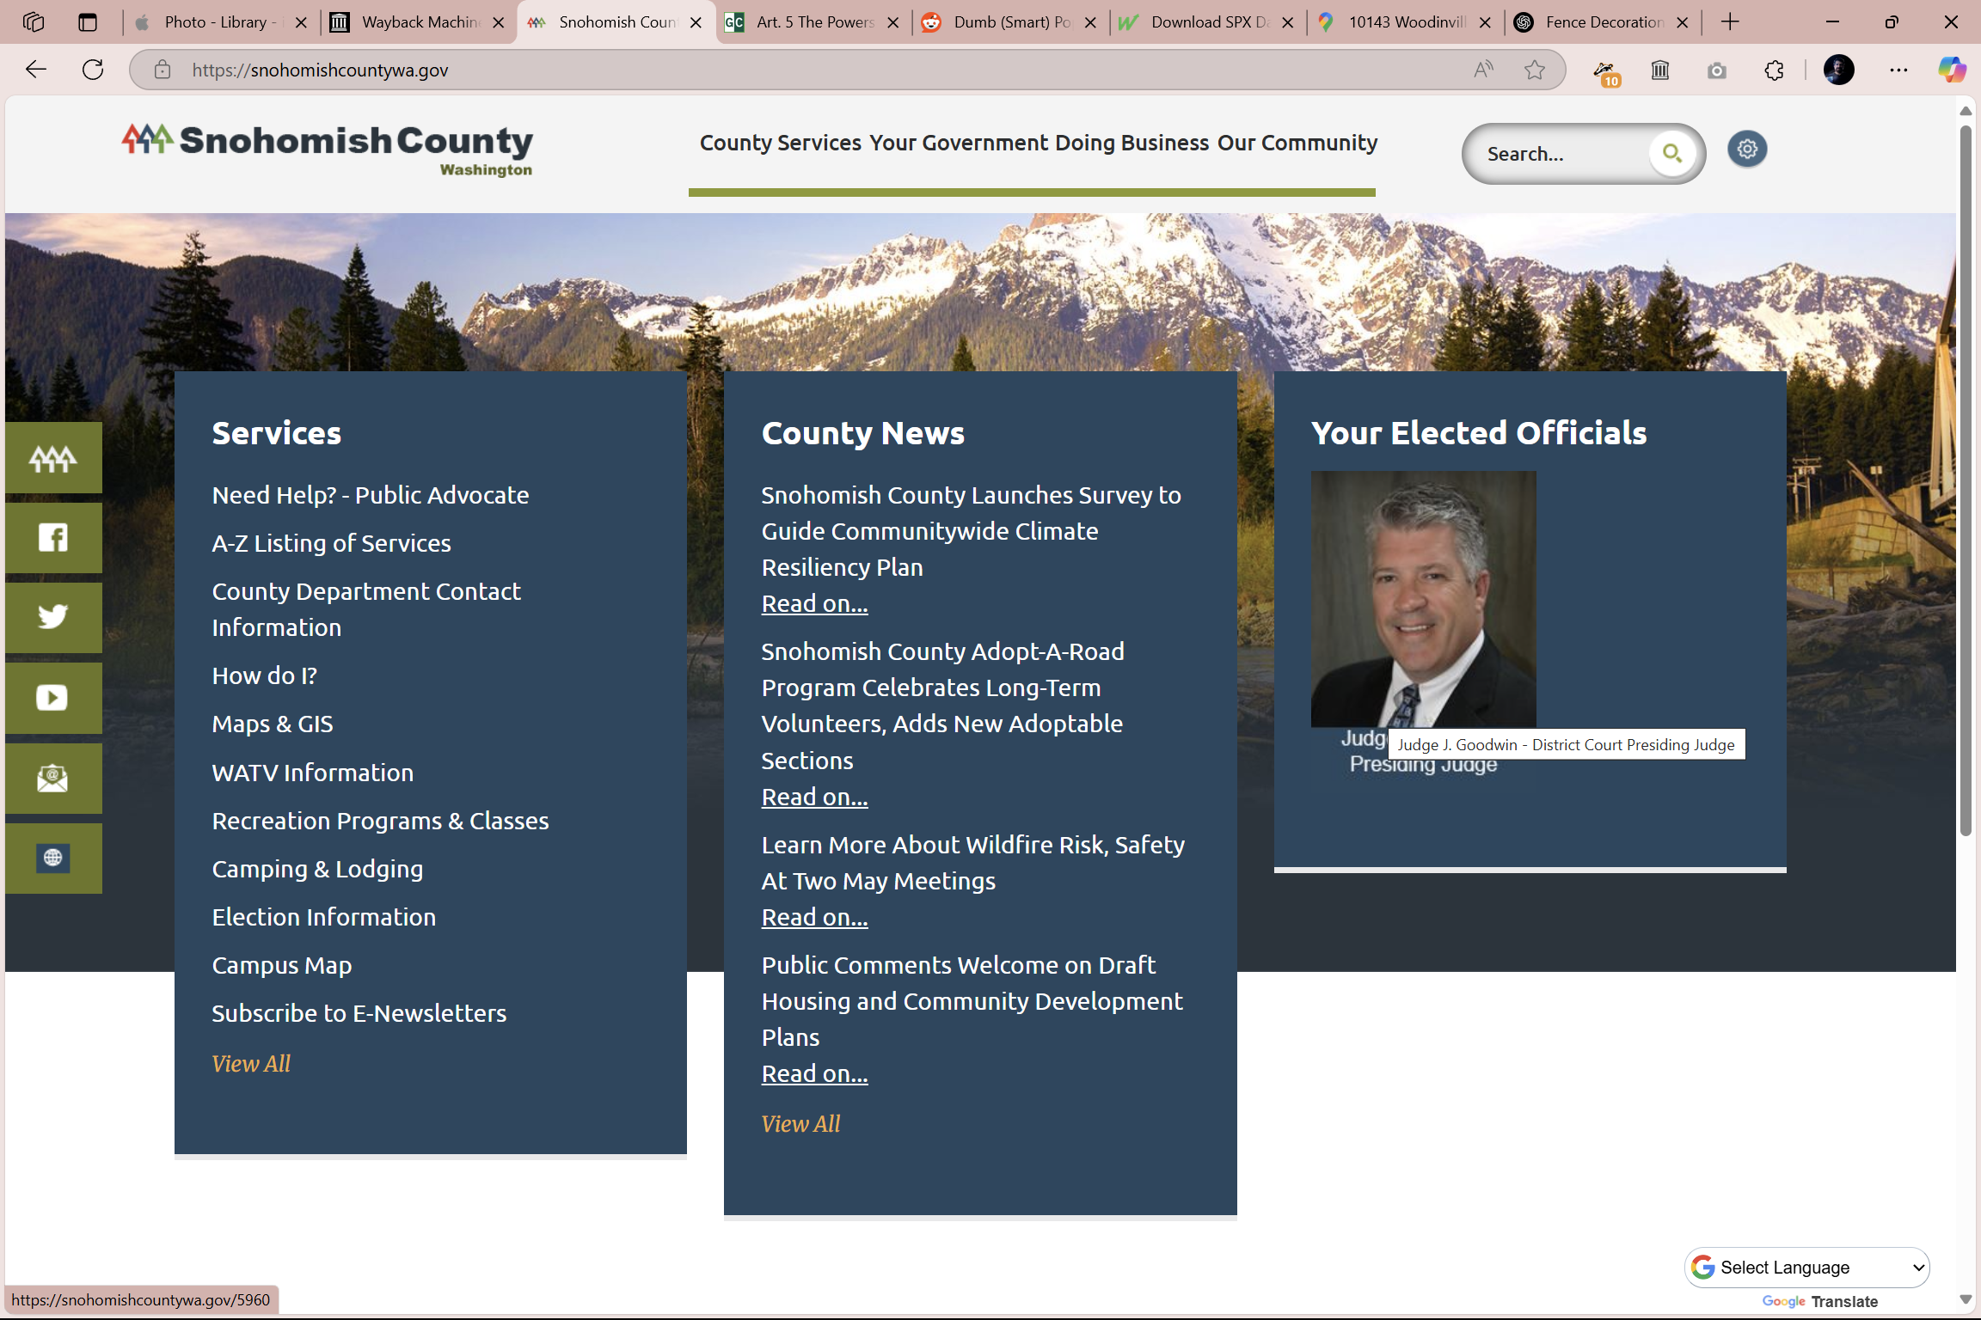This screenshot has width=1981, height=1320.
Task: Add page to favorites star icon
Action: click(x=1535, y=70)
